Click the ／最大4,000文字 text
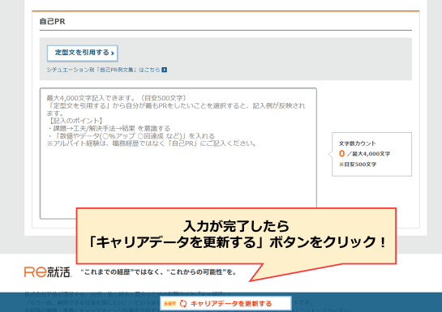 [368, 154]
